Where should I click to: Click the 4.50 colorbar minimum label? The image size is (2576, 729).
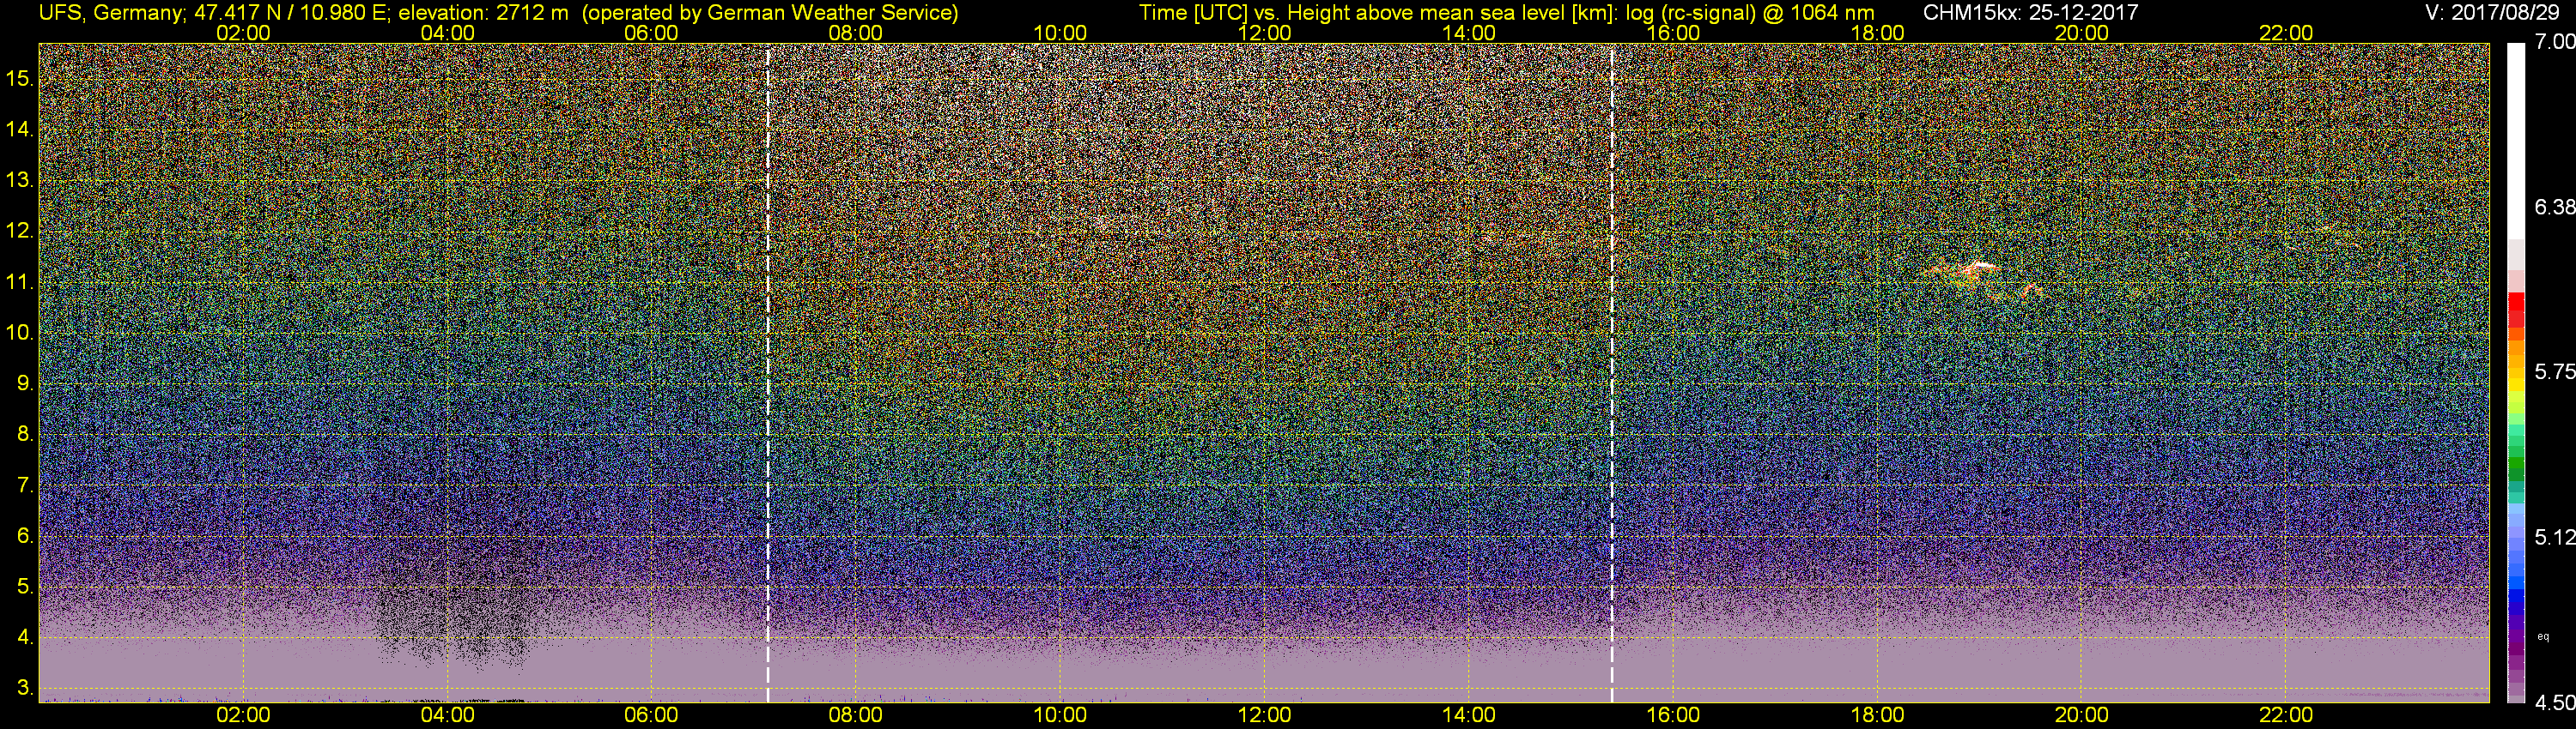tap(2555, 704)
